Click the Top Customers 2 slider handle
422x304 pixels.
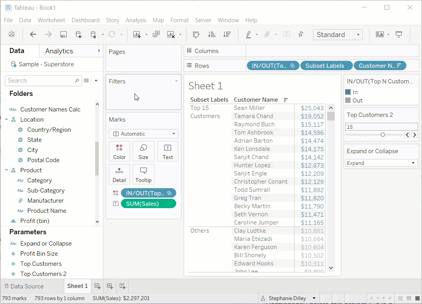pyautogui.click(x=383, y=134)
